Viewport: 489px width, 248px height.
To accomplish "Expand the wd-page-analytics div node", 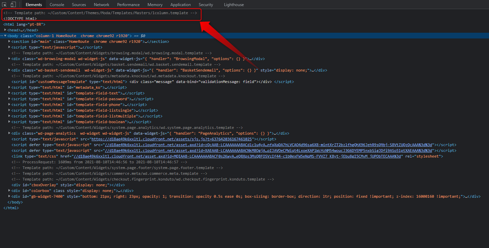I will pyautogui.click(x=9, y=133).
